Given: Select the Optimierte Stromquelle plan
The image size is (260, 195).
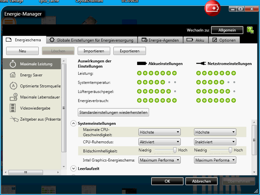Looking at the screenshot, I should tap(32, 86).
